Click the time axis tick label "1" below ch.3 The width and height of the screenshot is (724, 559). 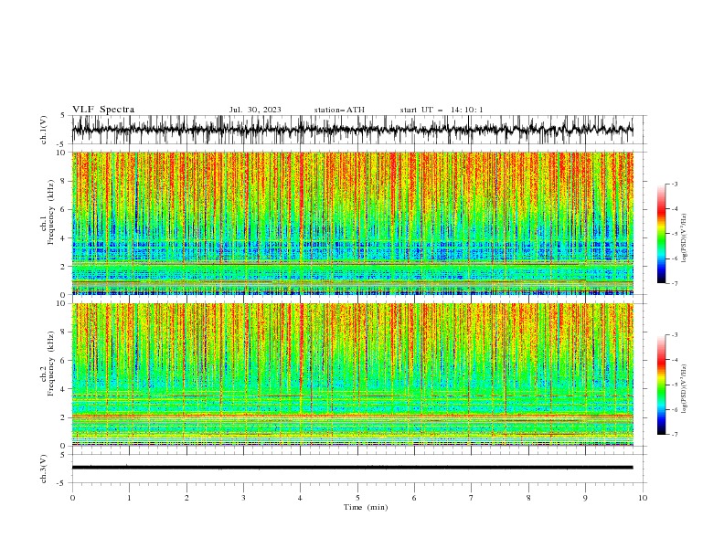coord(129,498)
